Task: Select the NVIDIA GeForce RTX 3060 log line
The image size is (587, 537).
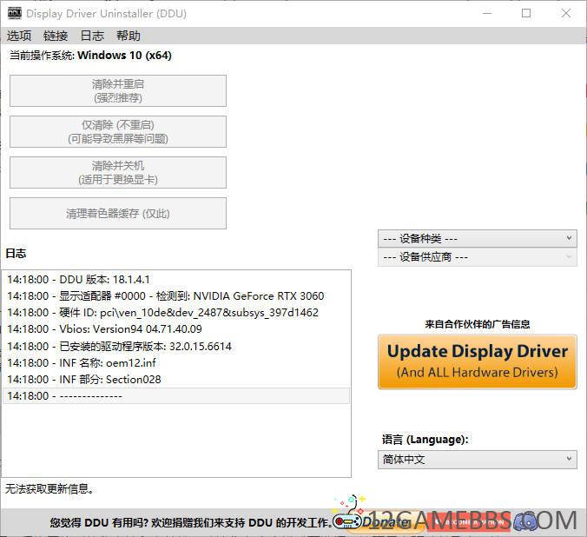Action: coord(165,296)
